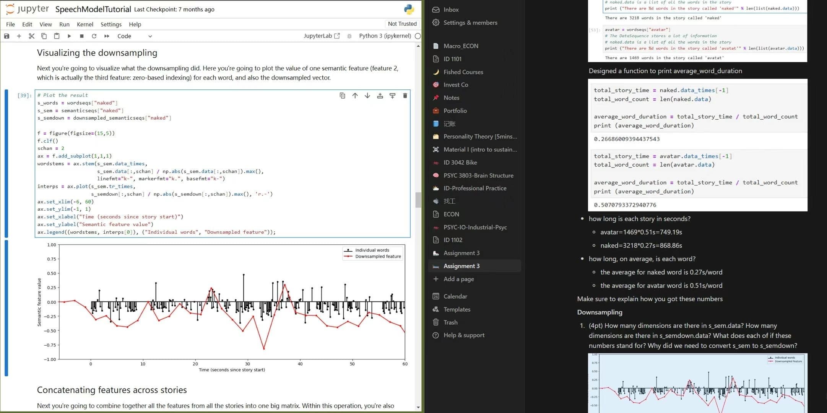Screen dimensions: 827x413
Task: Open the View menu in Jupyter
Action: [x=45, y=24]
